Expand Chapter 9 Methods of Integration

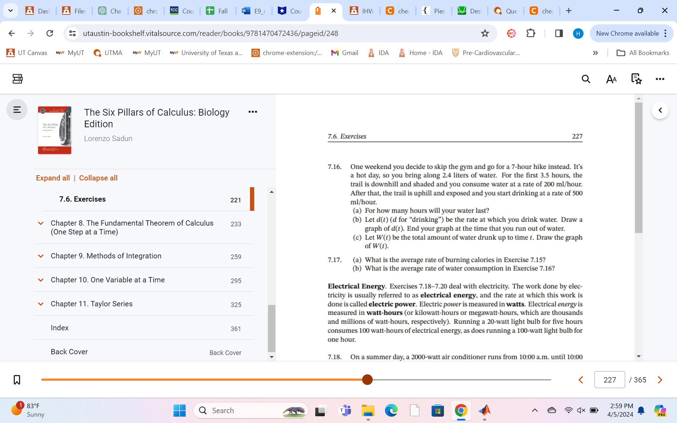point(41,256)
